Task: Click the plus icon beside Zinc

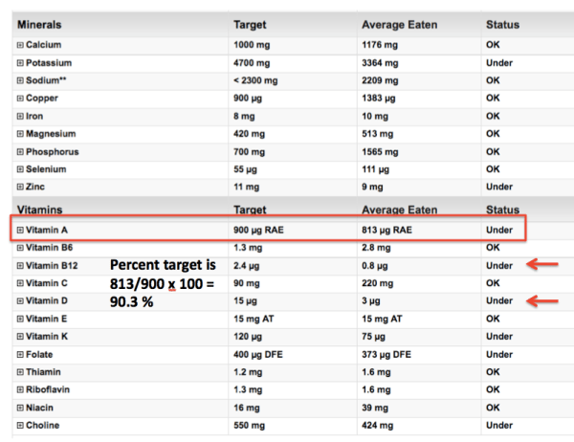Action: [20, 187]
